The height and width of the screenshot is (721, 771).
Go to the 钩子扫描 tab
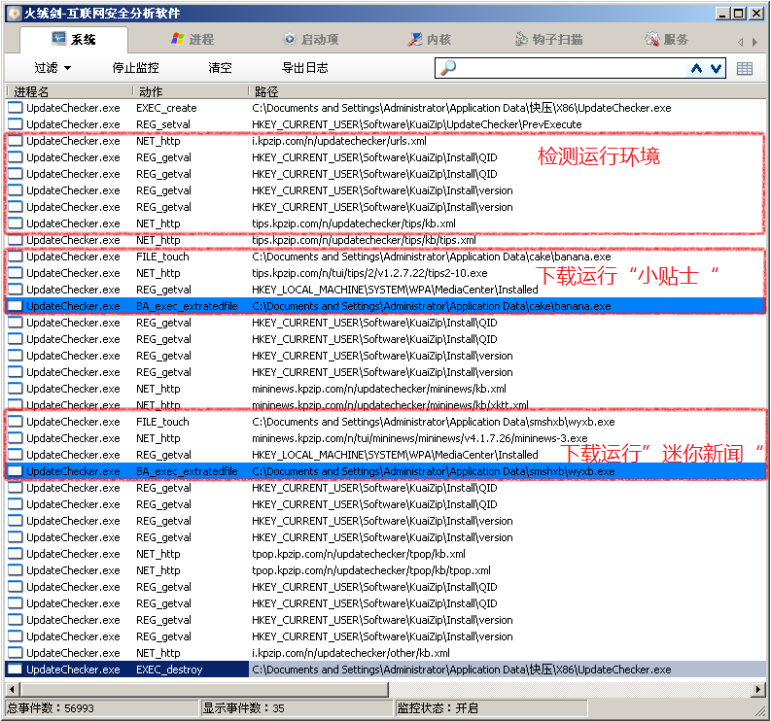[549, 40]
